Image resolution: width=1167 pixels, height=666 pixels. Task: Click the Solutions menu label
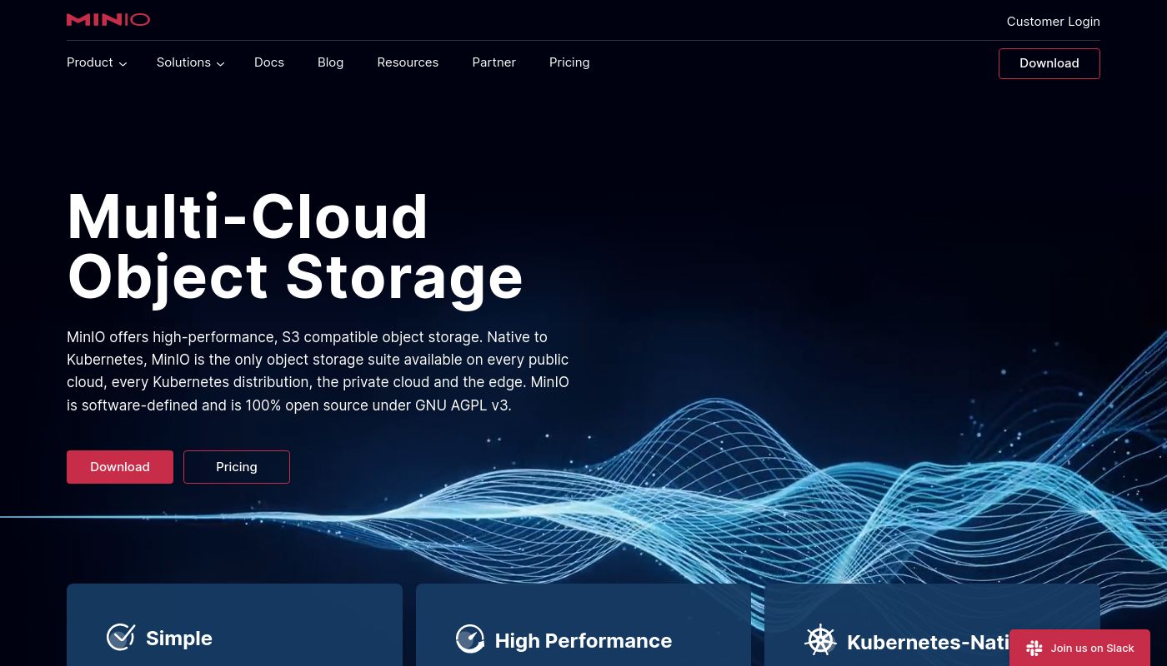183,62
